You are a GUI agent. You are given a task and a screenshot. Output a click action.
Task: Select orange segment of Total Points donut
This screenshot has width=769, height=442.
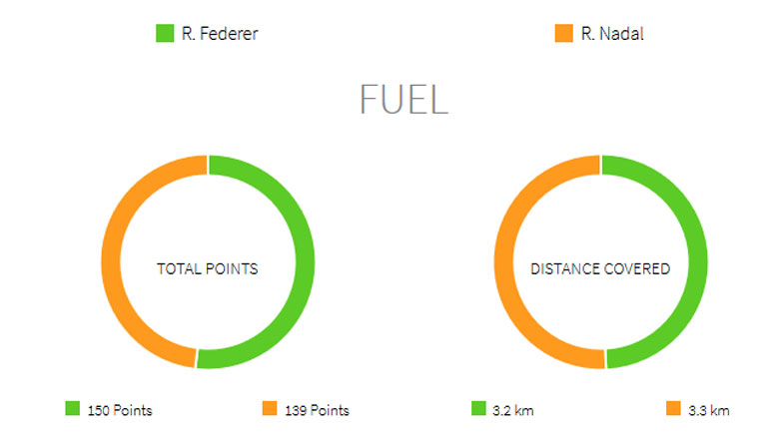point(115,261)
